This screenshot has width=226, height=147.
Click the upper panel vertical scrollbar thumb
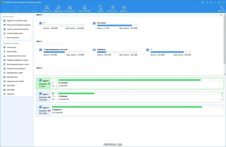tap(225, 40)
